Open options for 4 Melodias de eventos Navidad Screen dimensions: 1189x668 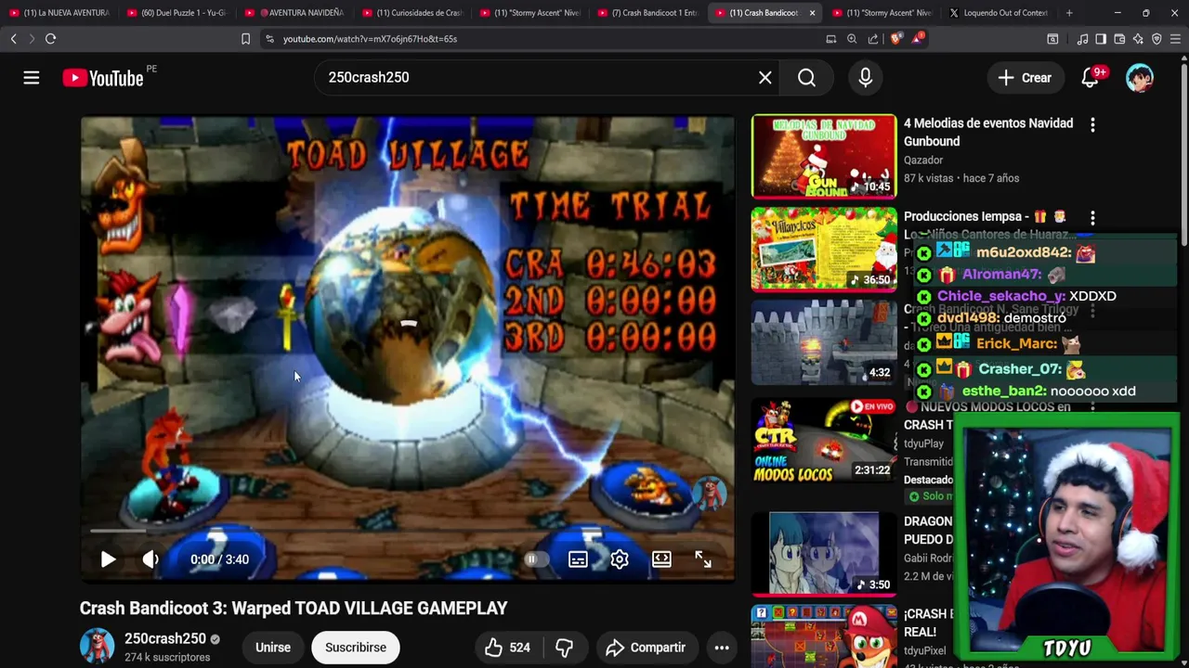(1092, 124)
